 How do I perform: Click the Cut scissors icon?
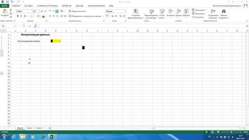point(11,10)
